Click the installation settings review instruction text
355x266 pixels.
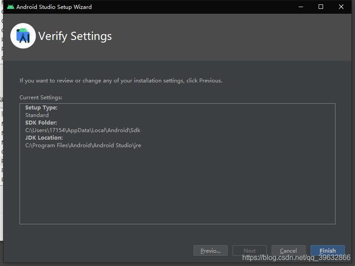click(121, 81)
